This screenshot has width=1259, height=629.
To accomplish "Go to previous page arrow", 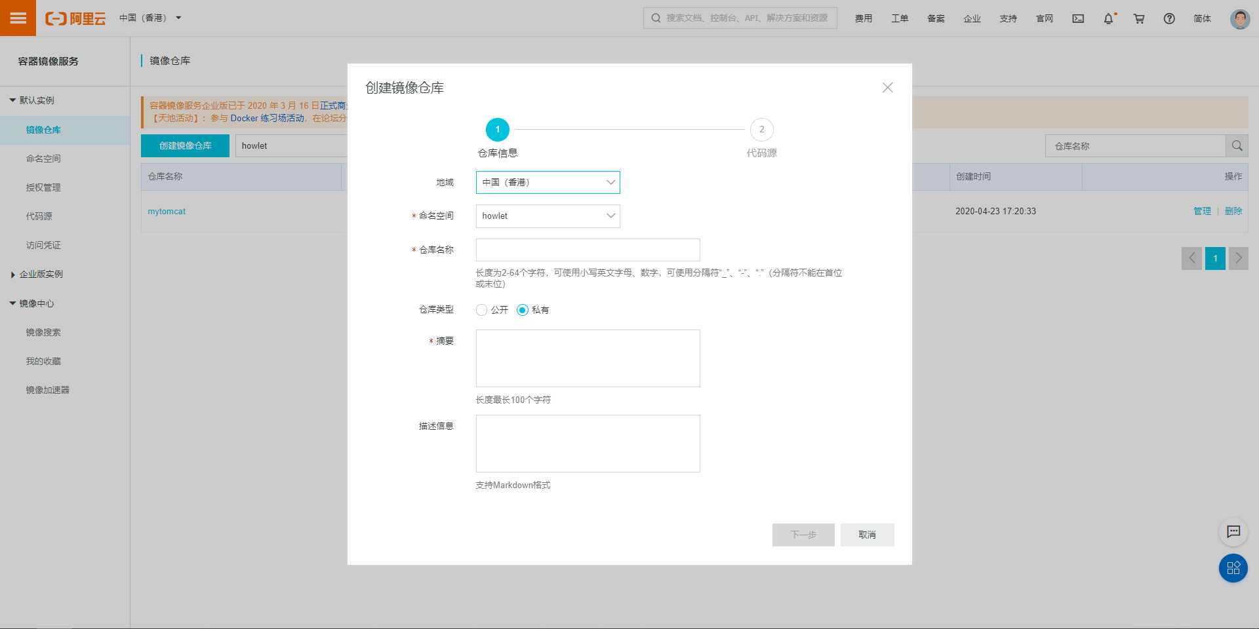I will pyautogui.click(x=1191, y=258).
